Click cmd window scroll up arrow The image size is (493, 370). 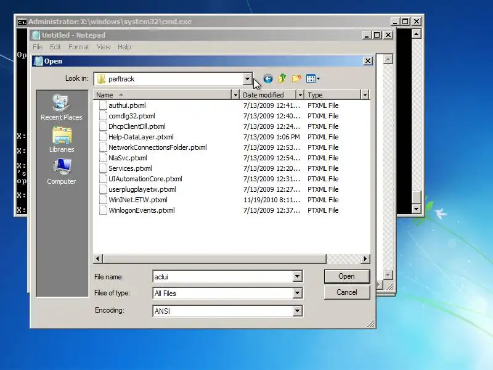click(417, 34)
